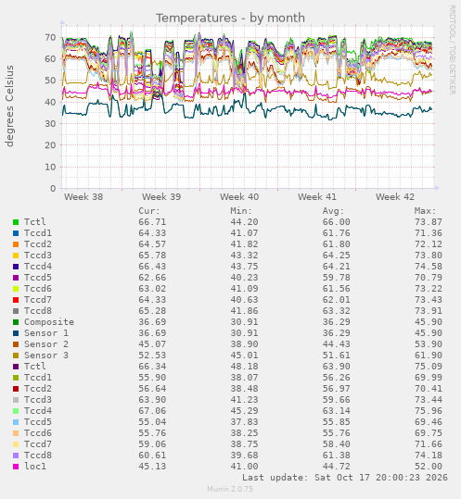The image size is (461, 499).
Task: Click the Tccd4 label in the 66.43 row
Action: coord(38,267)
